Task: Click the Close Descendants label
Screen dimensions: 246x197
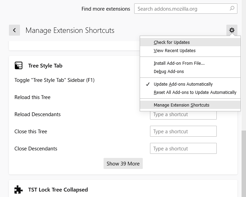Action: tap(36, 149)
